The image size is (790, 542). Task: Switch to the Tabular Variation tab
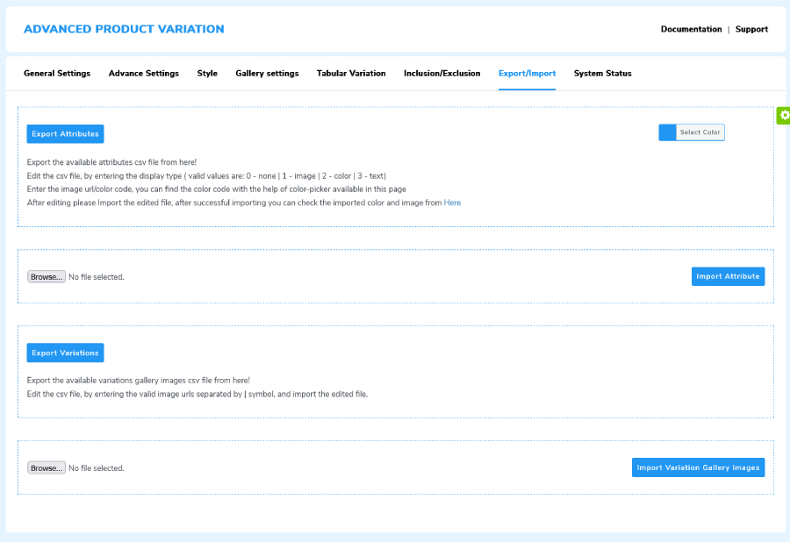(351, 73)
